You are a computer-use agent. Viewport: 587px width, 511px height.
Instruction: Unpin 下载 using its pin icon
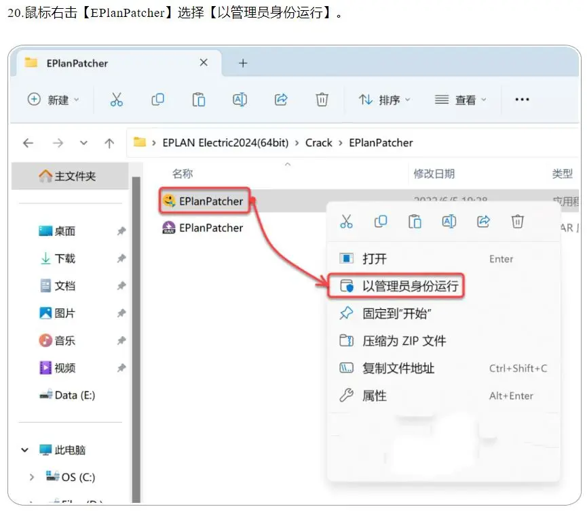121,258
